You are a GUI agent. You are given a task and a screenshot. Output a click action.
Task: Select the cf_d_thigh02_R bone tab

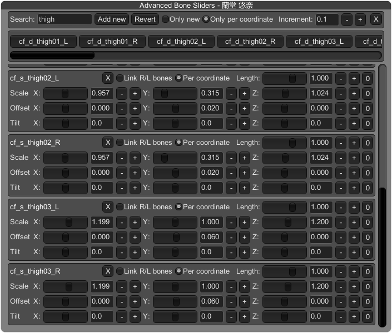[250, 42]
